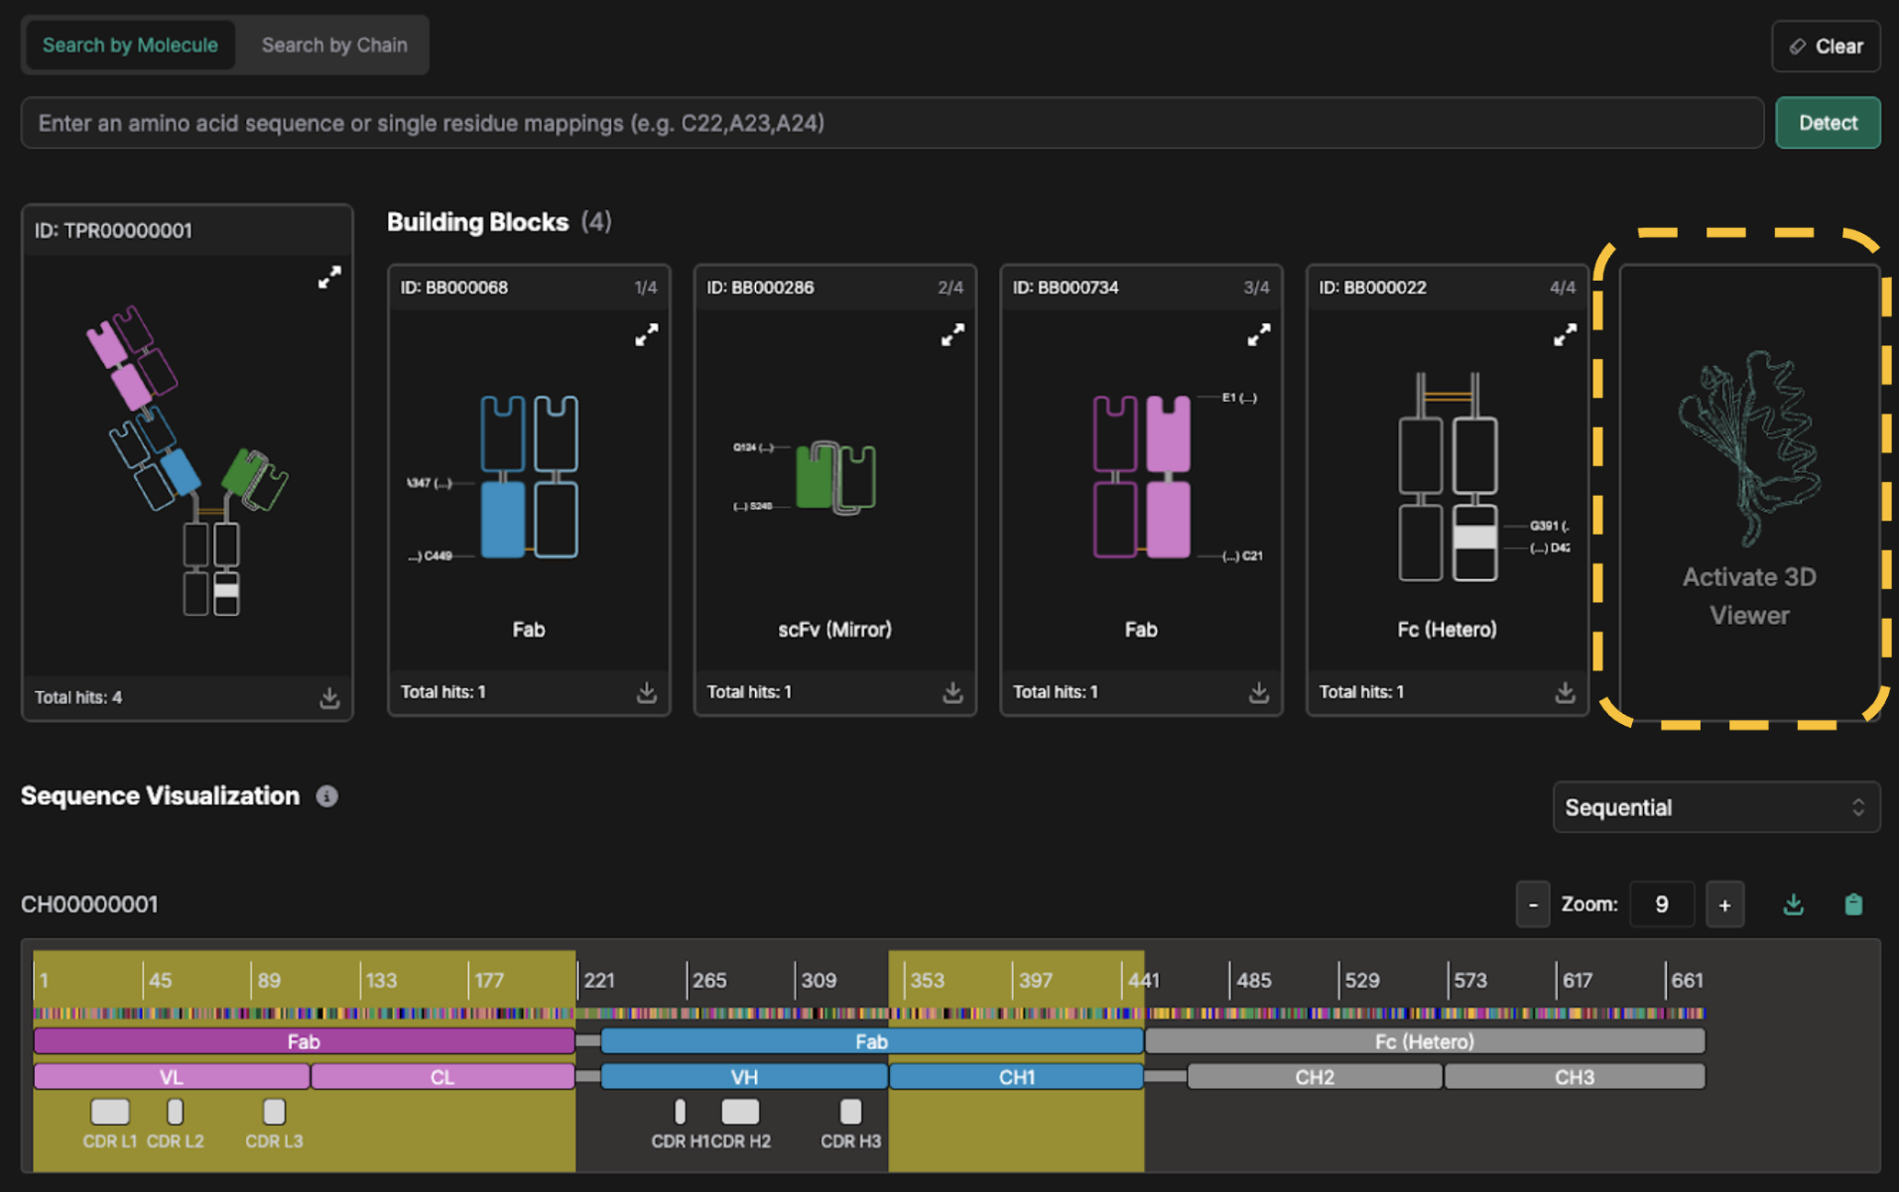Image resolution: width=1899 pixels, height=1192 pixels.
Task: Select the CH2 domain bar in sequence
Action: [1314, 1077]
